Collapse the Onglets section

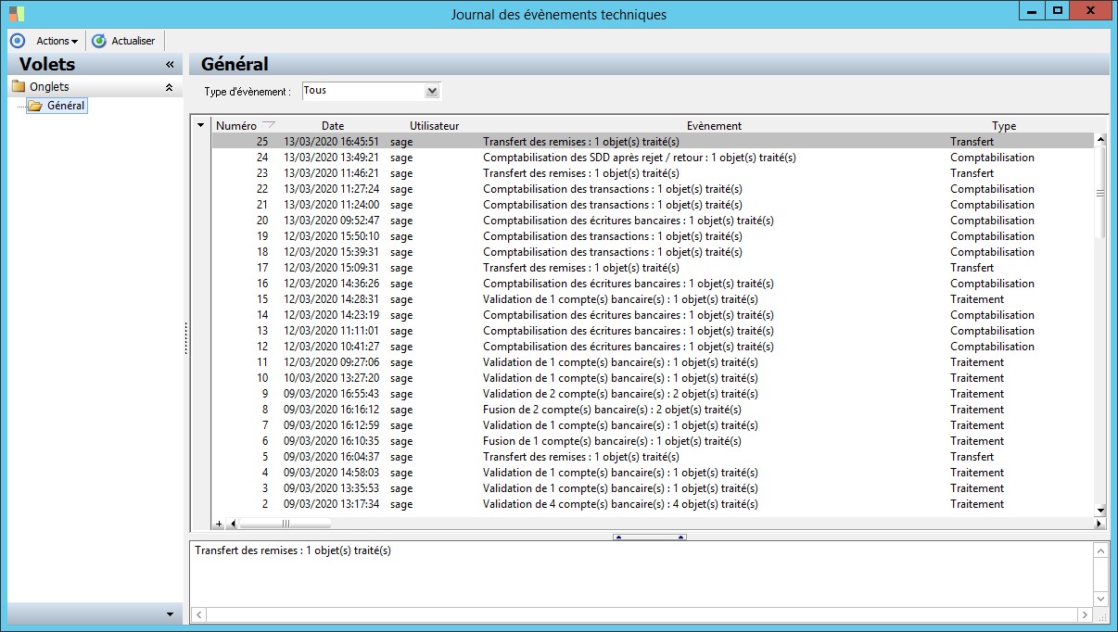[169, 87]
